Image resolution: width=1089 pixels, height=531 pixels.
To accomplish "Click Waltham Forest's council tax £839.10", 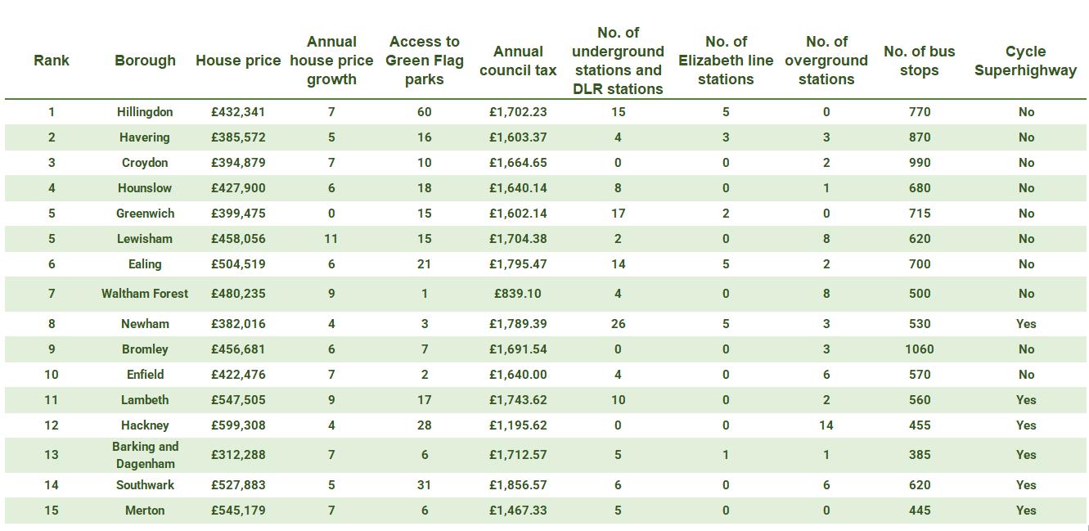I will pyautogui.click(x=518, y=294).
